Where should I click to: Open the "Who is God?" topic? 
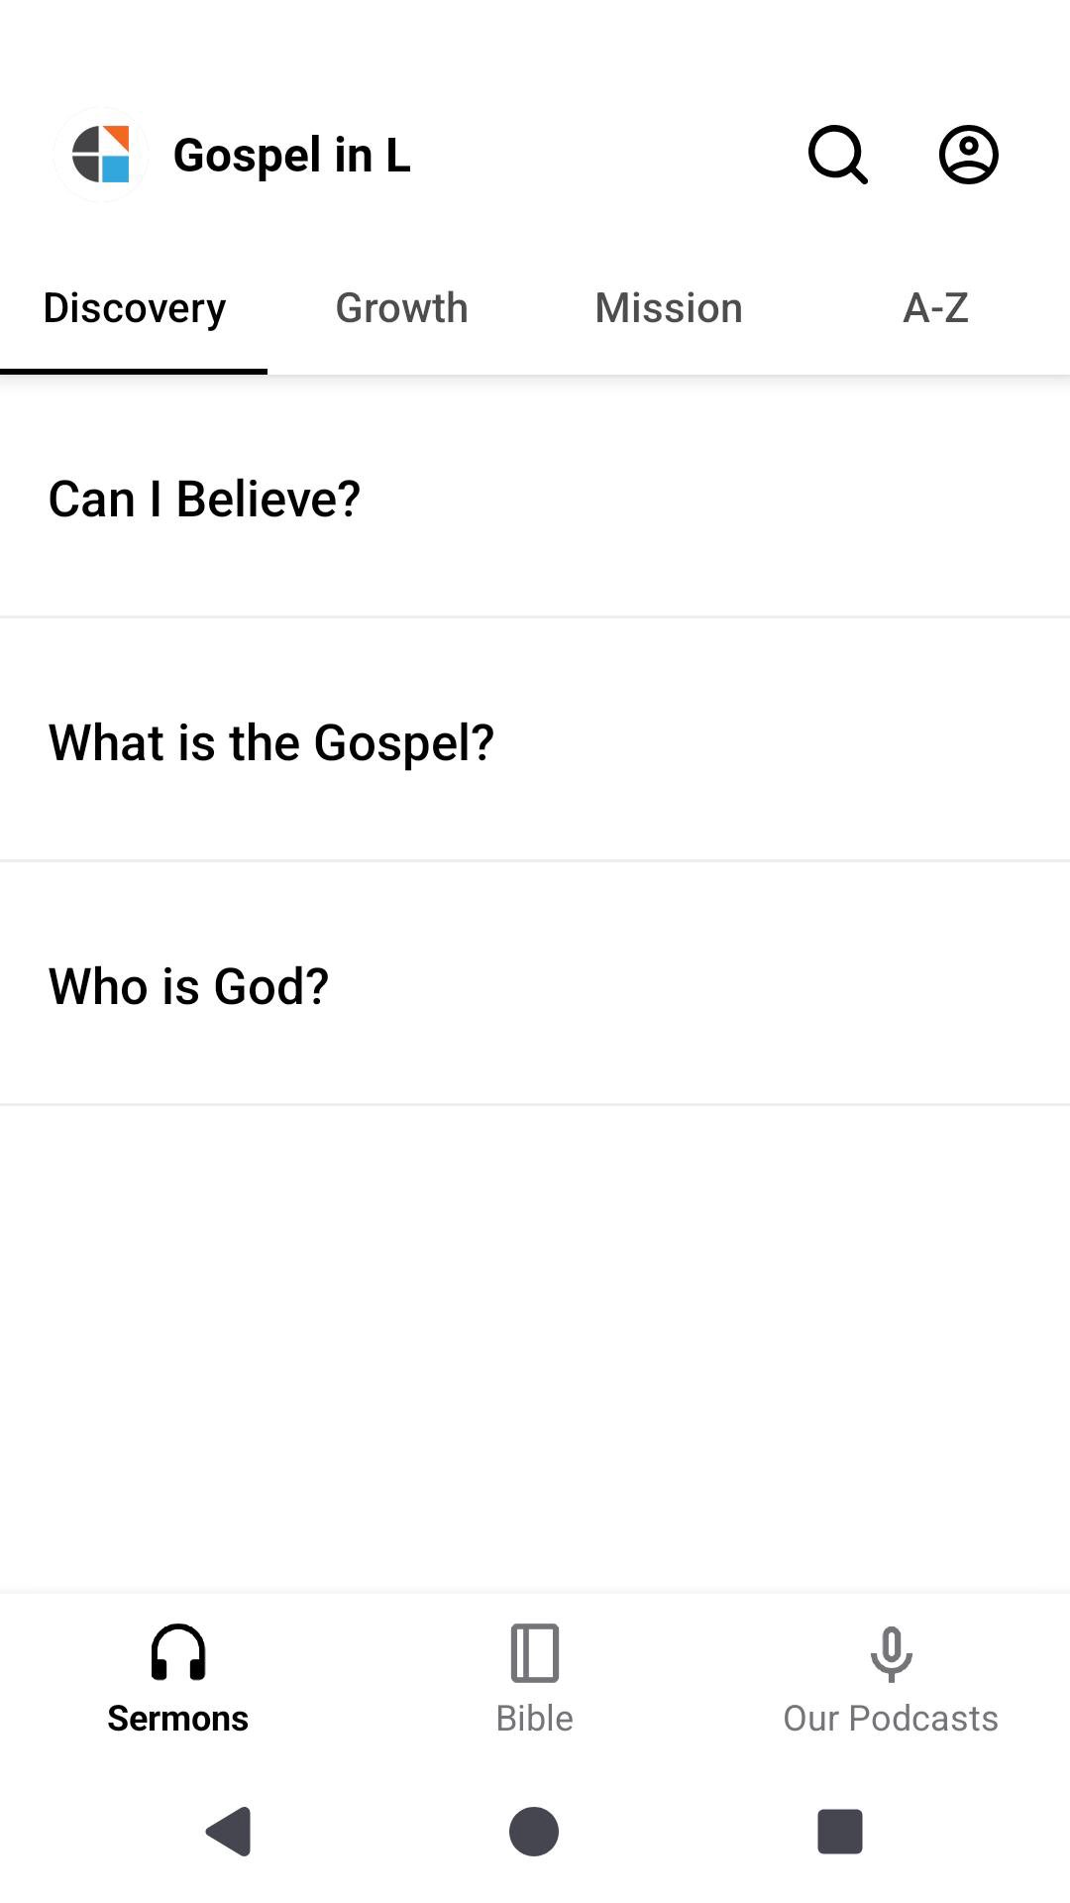(x=188, y=986)
